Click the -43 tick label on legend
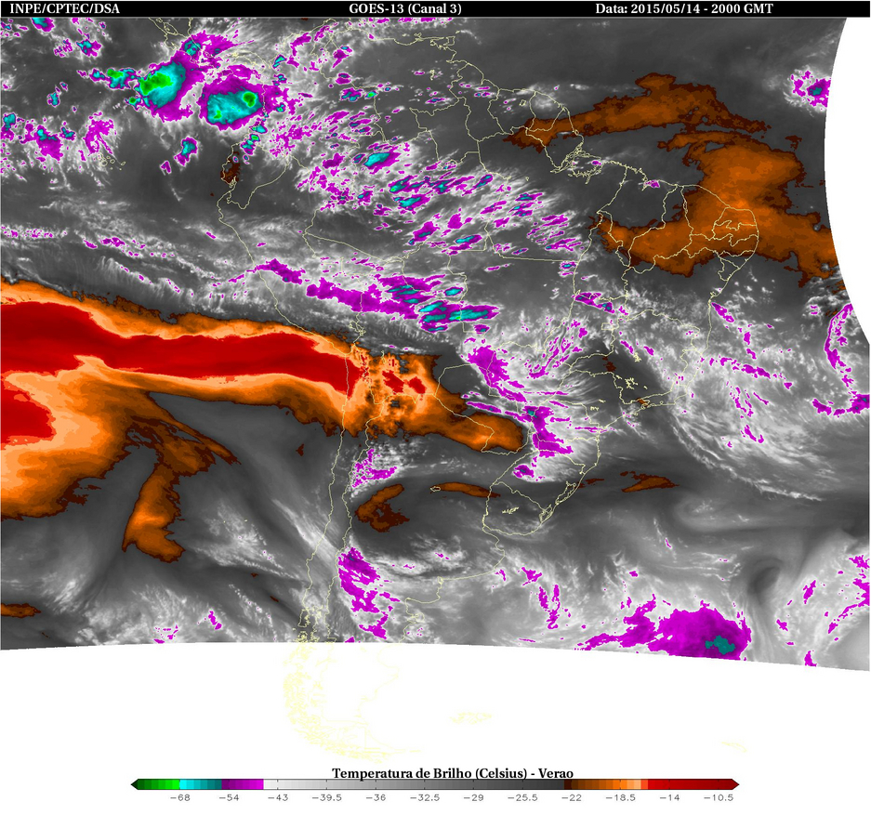This screenshot has width=871, height=815. pyautogui.click(x=278, y=797)
